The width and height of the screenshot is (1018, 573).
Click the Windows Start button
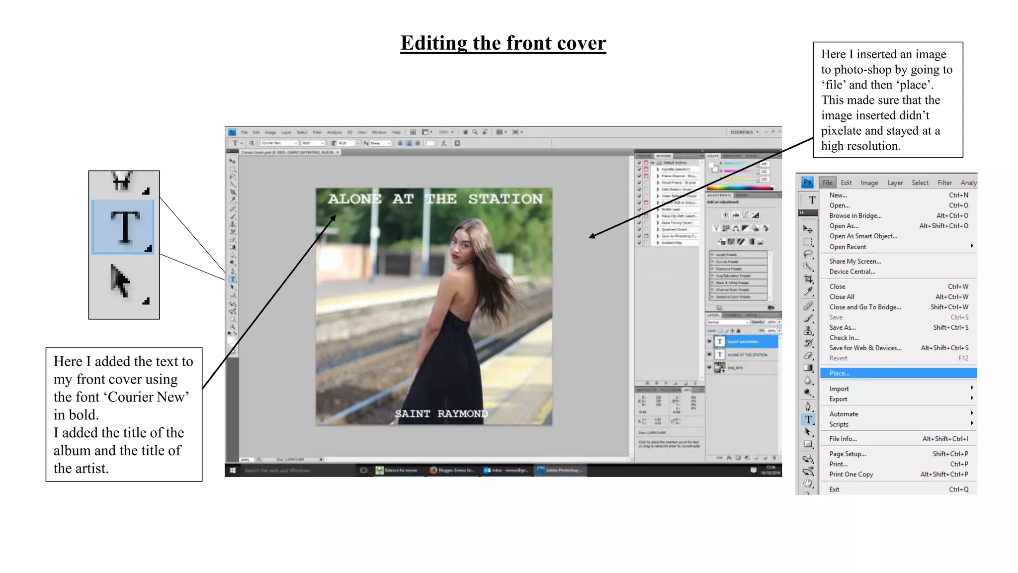tap(232, 470)
